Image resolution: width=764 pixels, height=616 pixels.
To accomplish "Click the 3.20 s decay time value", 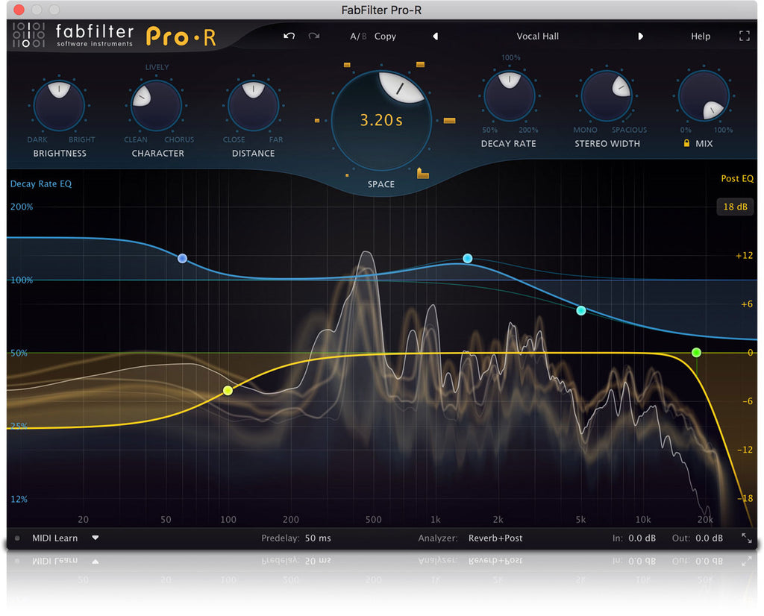I will tap(381, 120).
